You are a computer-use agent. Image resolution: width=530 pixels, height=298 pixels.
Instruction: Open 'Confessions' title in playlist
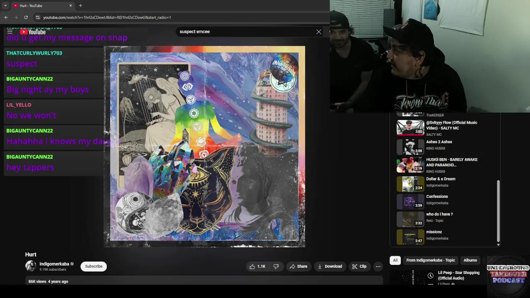click(437, 197)
